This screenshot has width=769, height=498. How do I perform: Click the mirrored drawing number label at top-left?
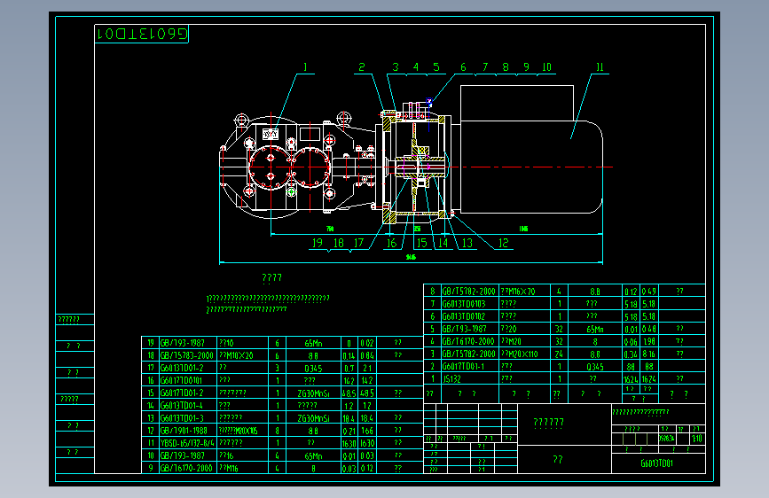142,34
